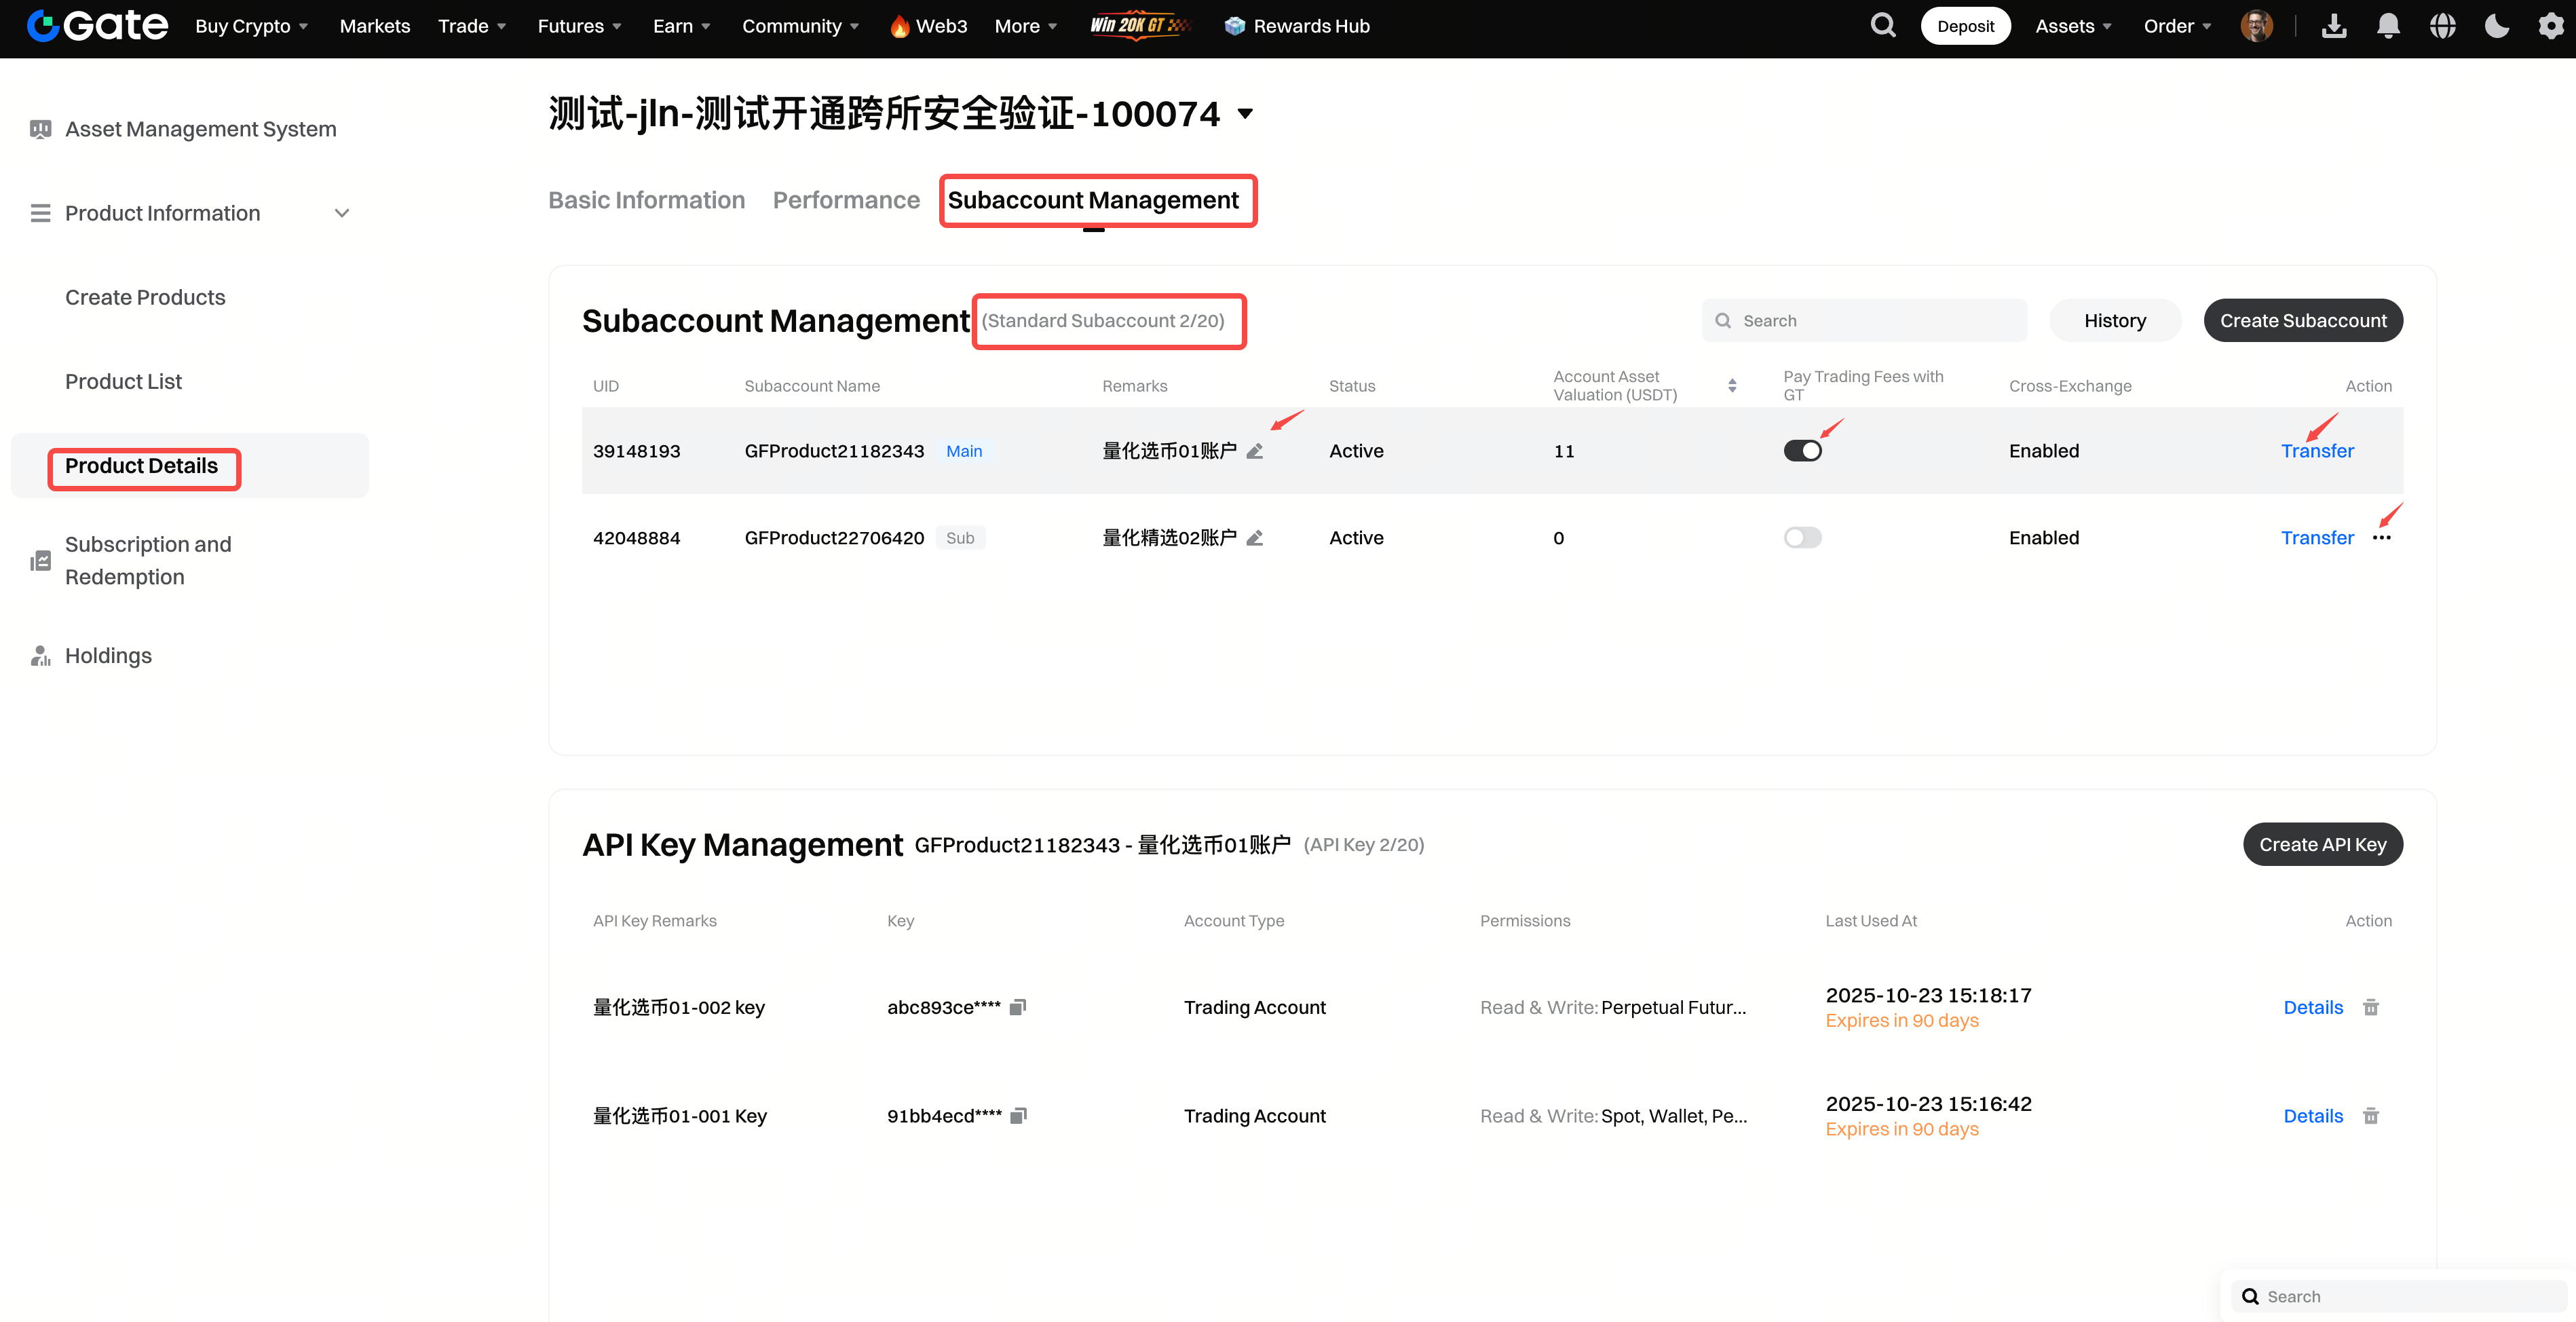Click the Create Subaccount button

(2302, 320)
